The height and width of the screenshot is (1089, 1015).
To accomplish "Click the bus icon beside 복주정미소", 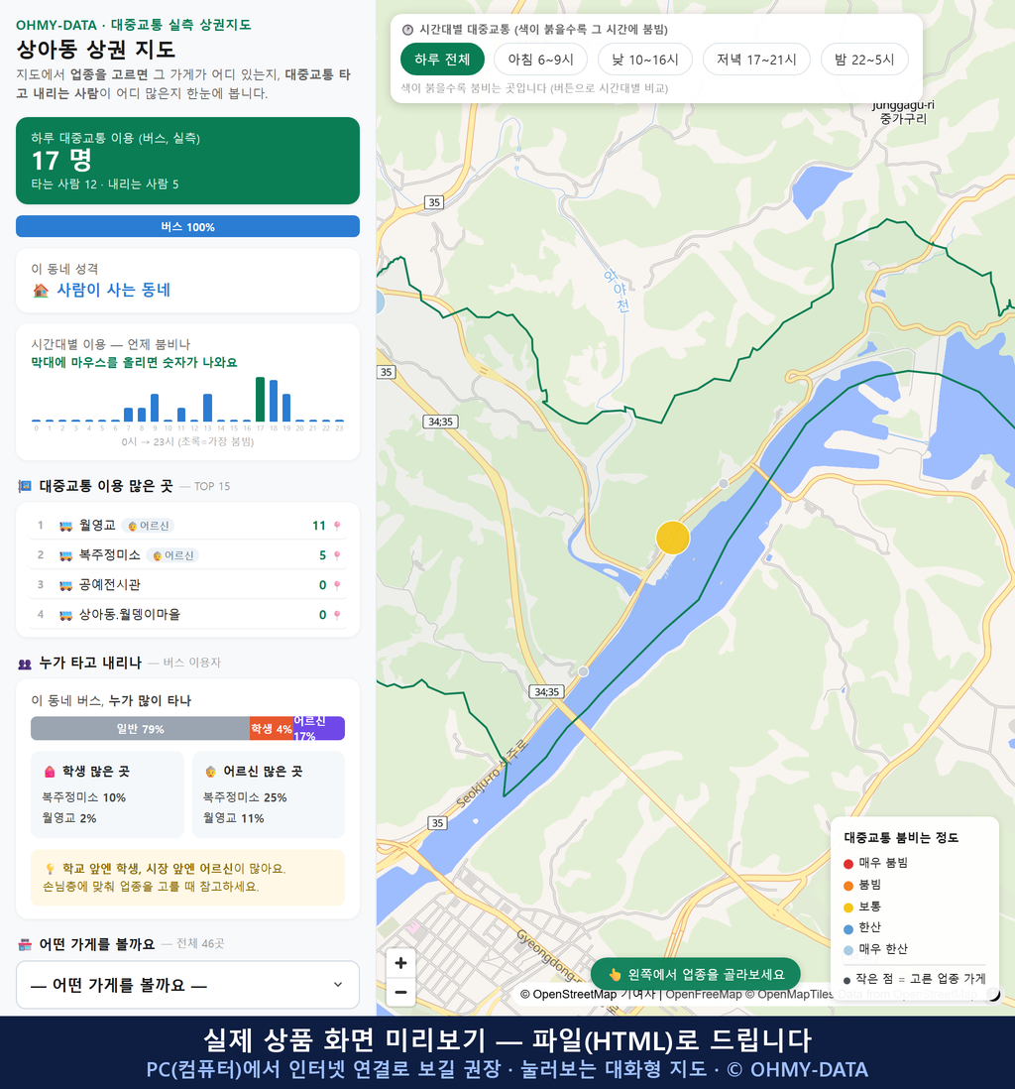I will [66, 555].
